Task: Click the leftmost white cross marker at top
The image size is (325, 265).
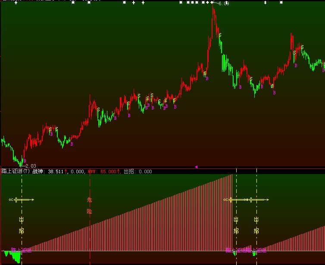Action: coord(16,3)
